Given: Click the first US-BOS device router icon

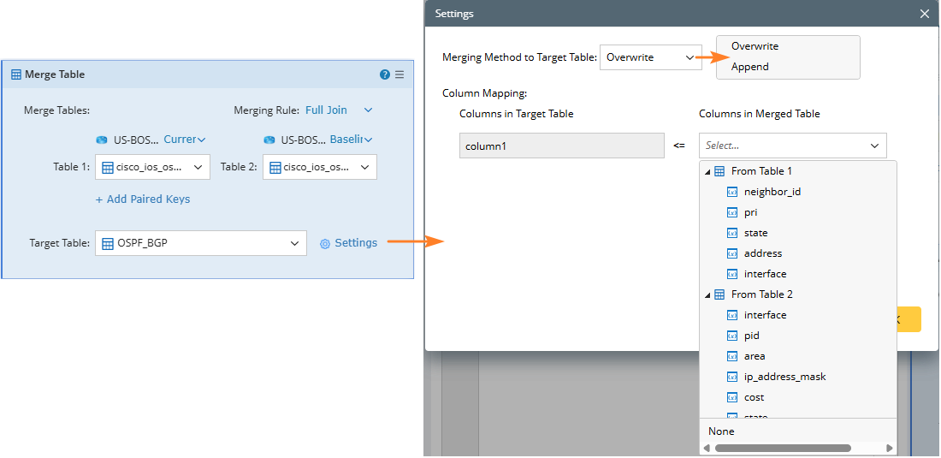Looking at the screenshot, I should [x=102, y=140].
